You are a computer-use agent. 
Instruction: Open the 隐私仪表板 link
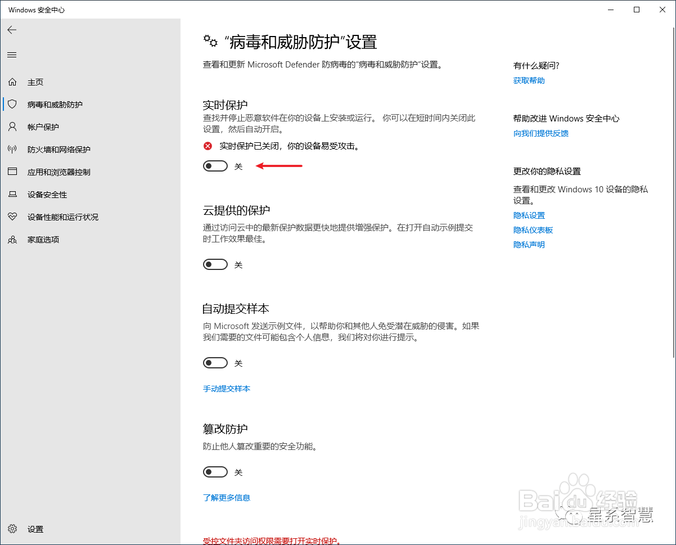click(x=533, y=230)
